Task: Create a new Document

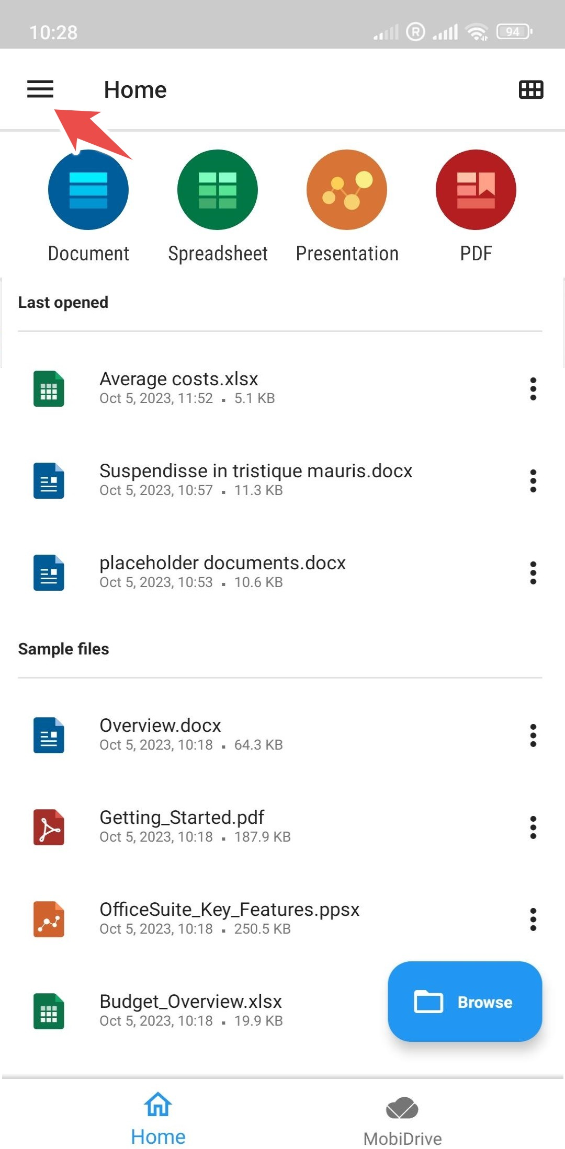Action: (88, 190)
